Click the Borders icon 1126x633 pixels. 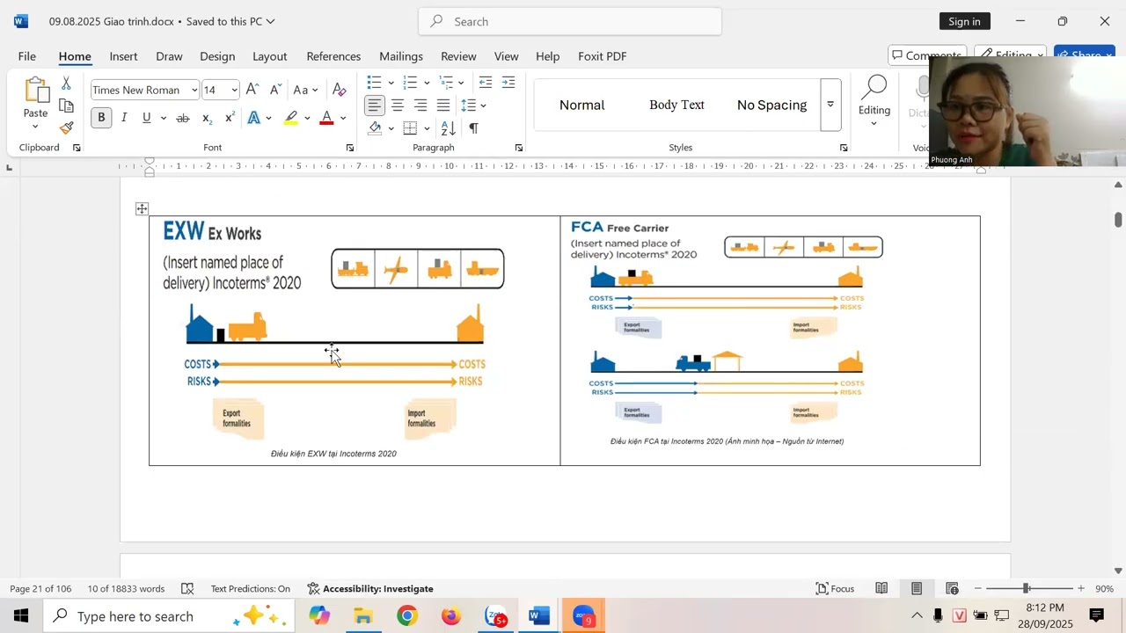coord(410,128)
